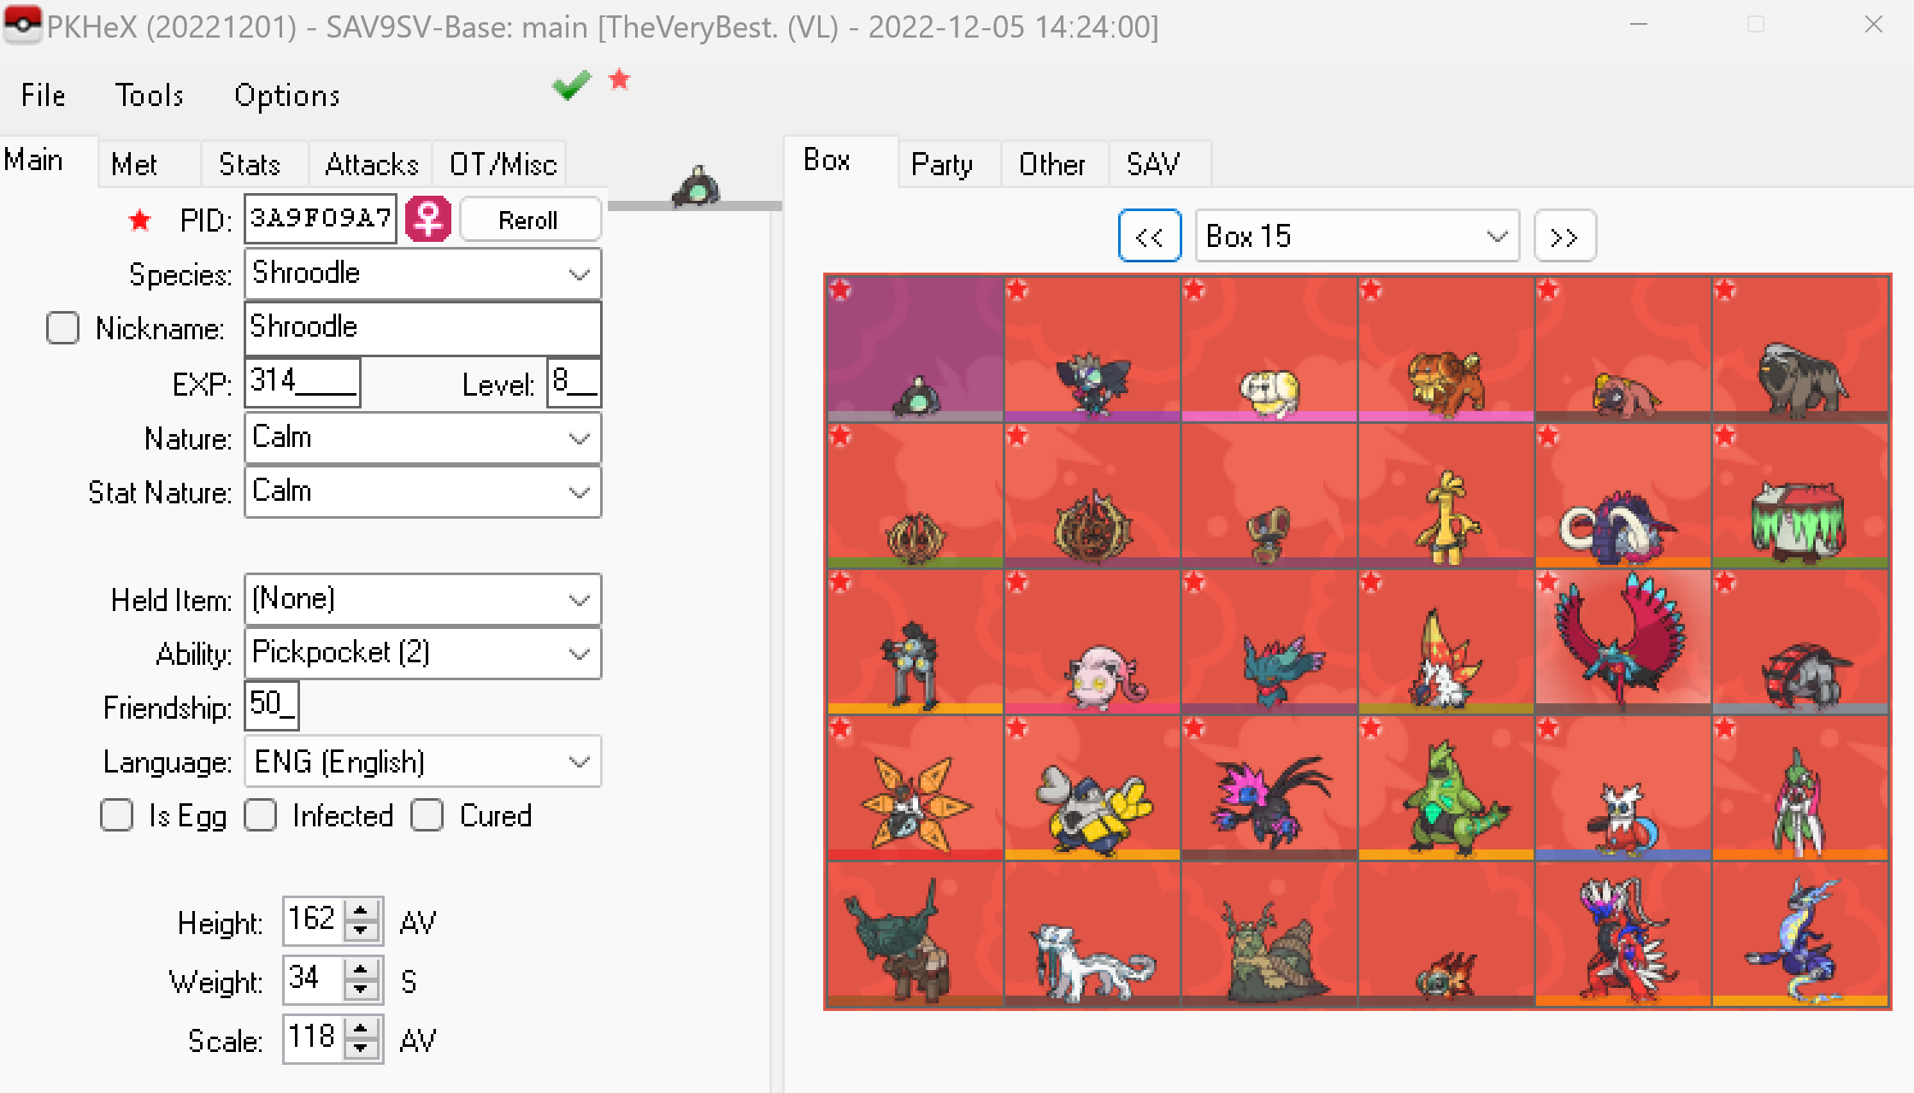
Task: Select the Great Tusk slot
Action: (x=1622, y=496)
